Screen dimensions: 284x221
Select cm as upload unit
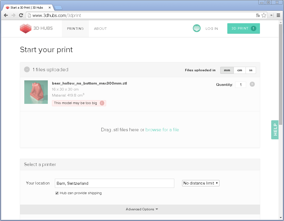tap(240, 70)
